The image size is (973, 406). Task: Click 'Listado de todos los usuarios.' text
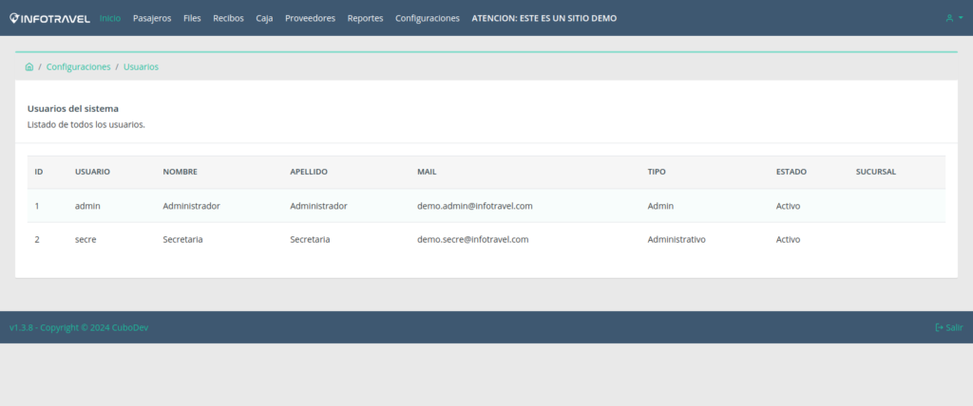86,124
